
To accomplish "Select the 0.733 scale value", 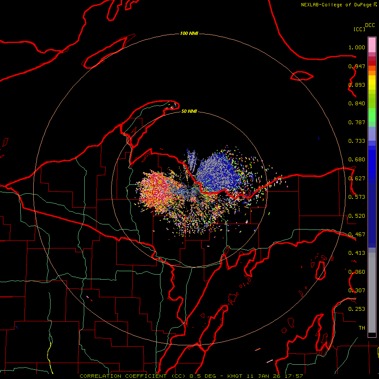I will pos(357,141).
